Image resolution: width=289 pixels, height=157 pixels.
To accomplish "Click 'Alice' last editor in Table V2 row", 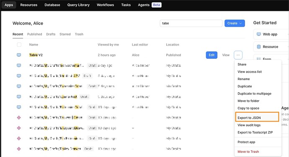I will click(135, 55).
